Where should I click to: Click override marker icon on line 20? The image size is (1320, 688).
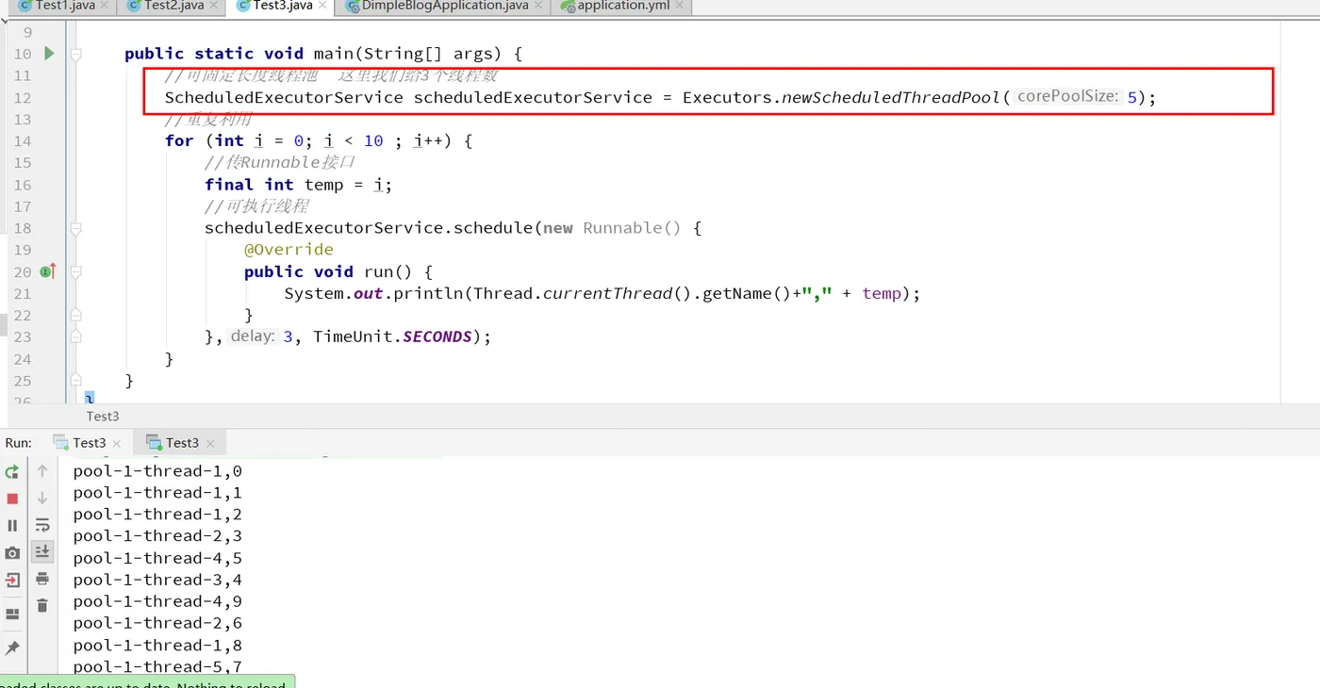[x=47, y=271]
